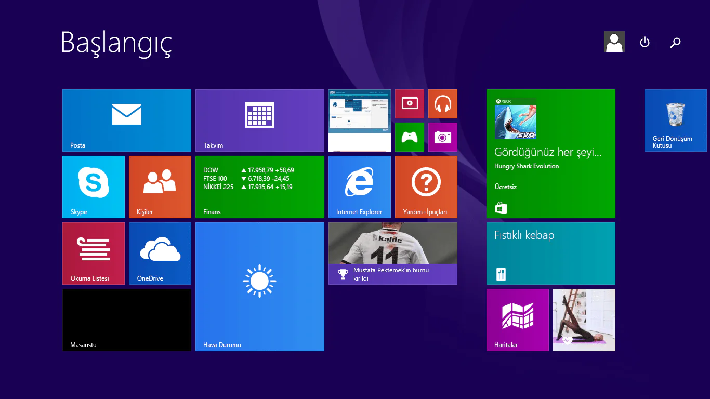View stock quotes in the Finans tile
Image resolution: width=710 pixels, height=399 pixels.
(x=259, y=187)
